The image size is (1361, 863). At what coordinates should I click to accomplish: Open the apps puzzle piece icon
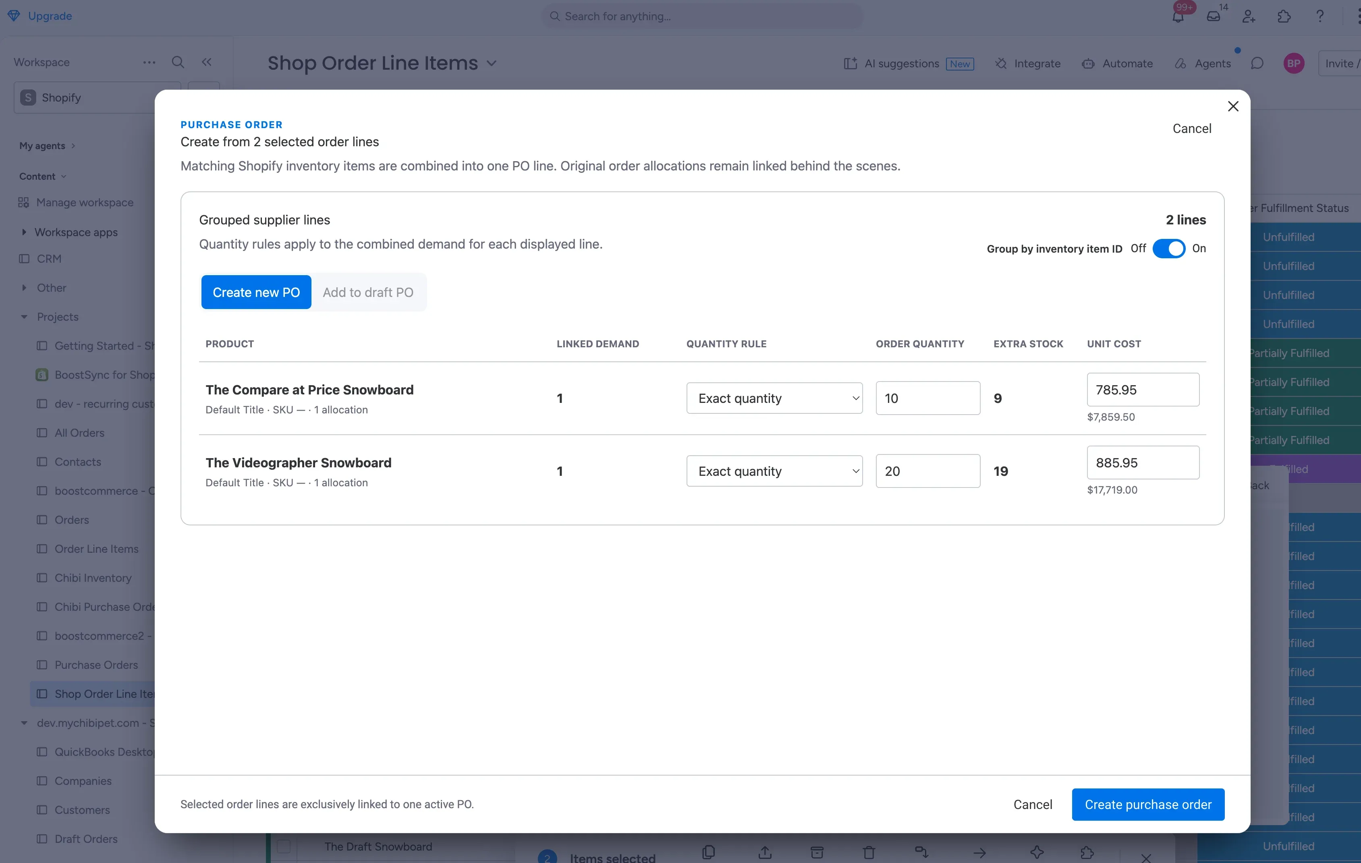coord(1284,17)
